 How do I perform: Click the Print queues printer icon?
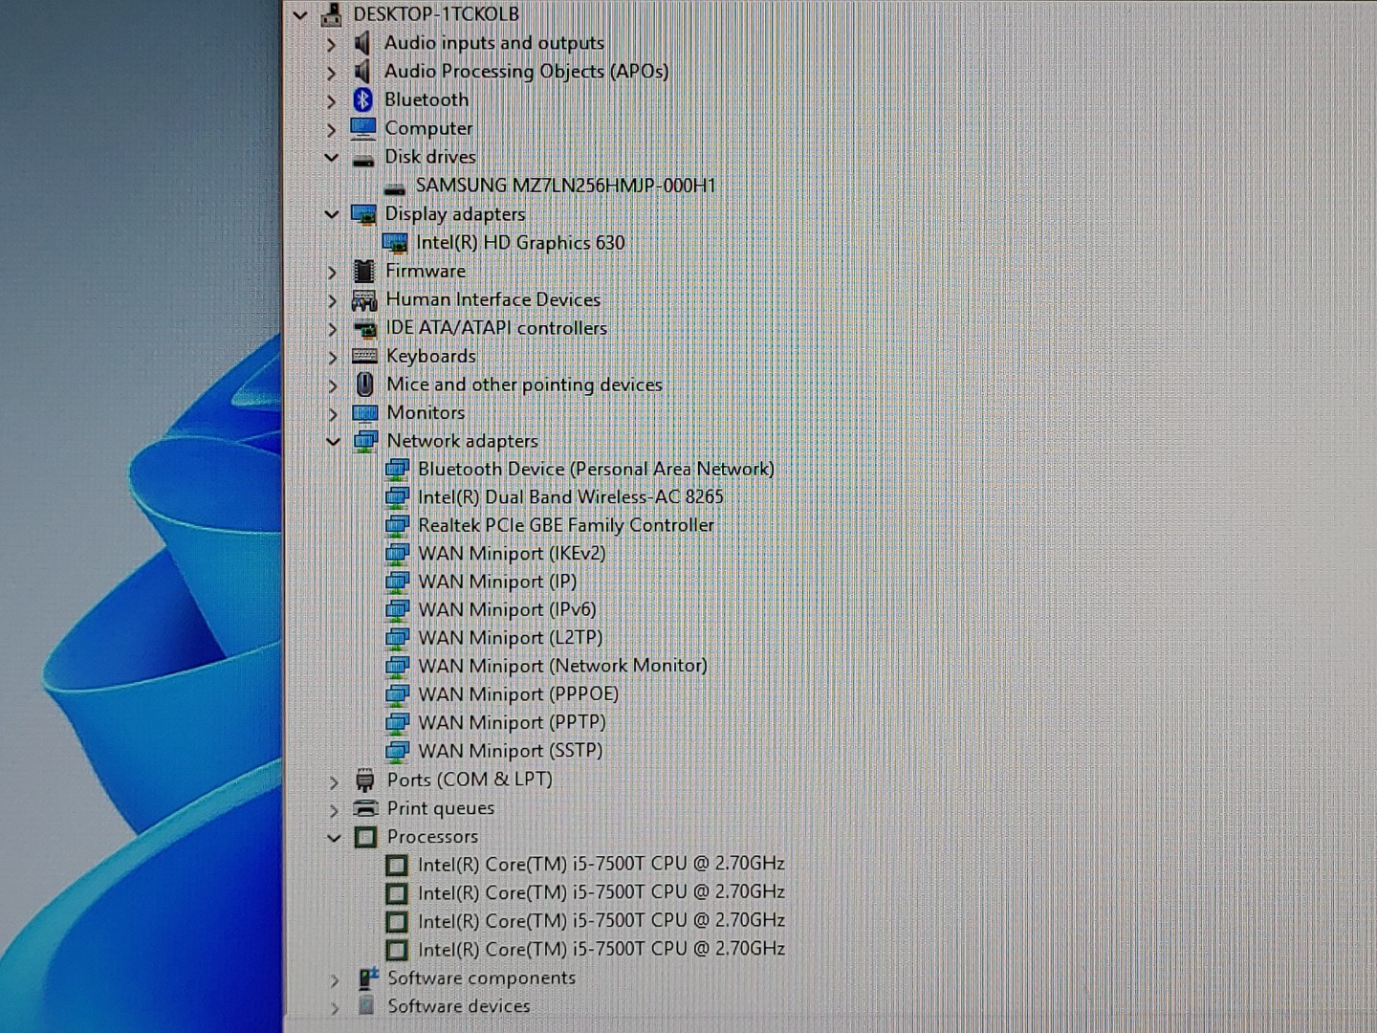pyautogui.click(x=365, y=808)
